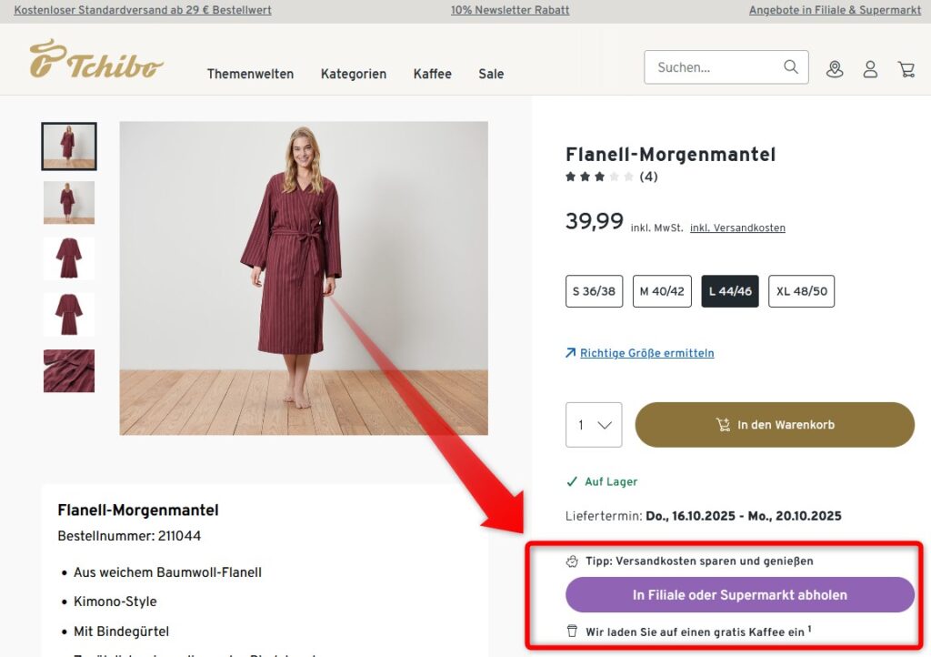Click the Tchibo logo
Image resolution: width=931 pixels, height=657 pixels.
(97, 60)
